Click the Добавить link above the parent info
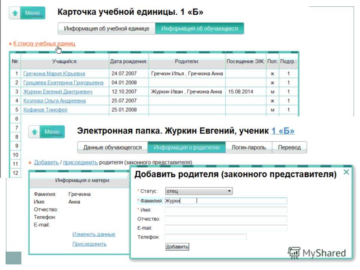360x270 pixels. click(x=46, y=162)
